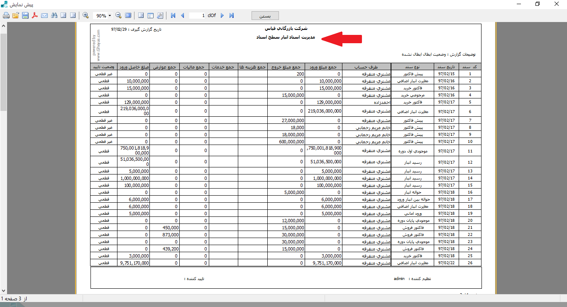This screenshot has height=307, width=567.
Task: Click the بستن close button
Action: tap(265, 16)
